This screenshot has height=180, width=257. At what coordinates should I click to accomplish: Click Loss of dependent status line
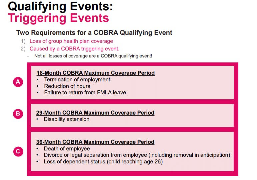click(103, 161)
